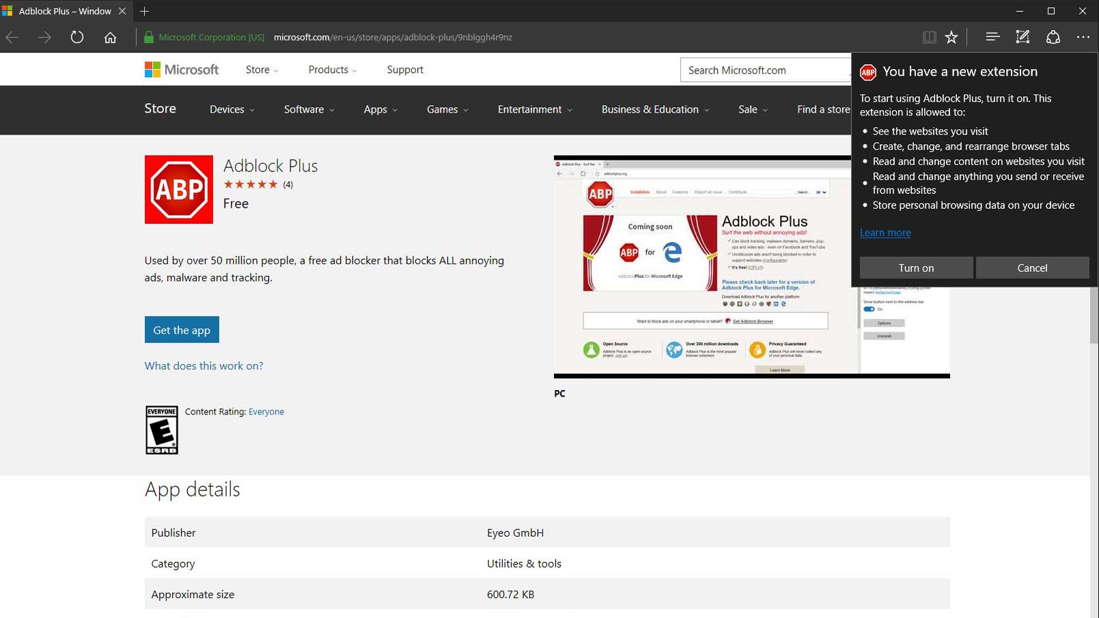Click the Microsoft logo

(x=181, y=69)
